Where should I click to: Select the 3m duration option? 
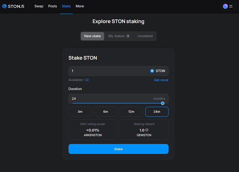[x=80, y=112]
